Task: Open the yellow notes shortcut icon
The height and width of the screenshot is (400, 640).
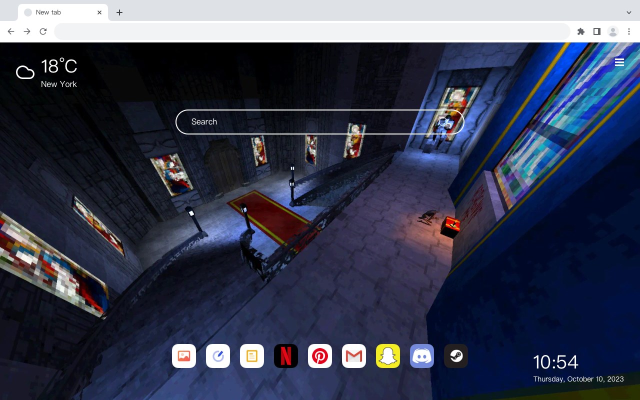Action: click(252, 356)
